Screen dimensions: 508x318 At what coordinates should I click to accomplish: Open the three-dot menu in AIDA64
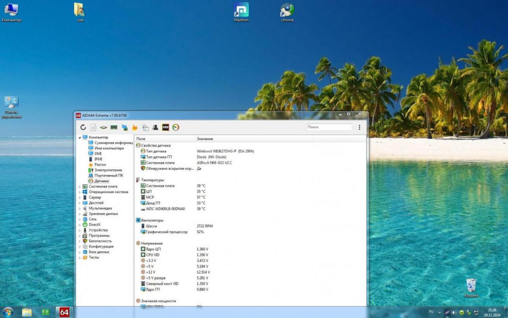click(x=360, y=127)
